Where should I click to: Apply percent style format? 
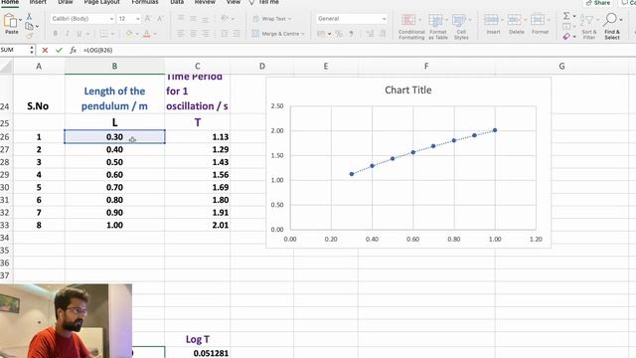tap(339, 34)
